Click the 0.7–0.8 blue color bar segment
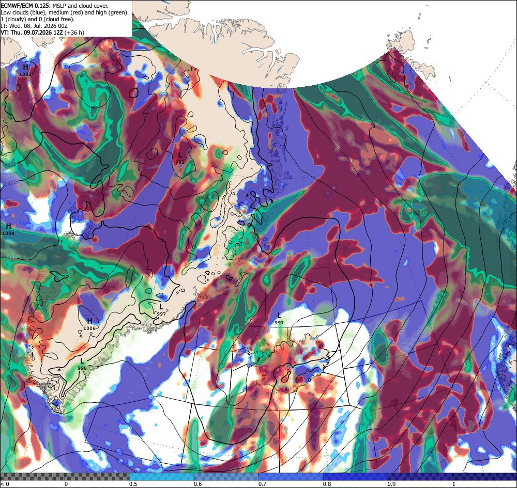Image resolution: width=517 pixels, height=488 pixels. pyautogui.click(x=291, y=477)
